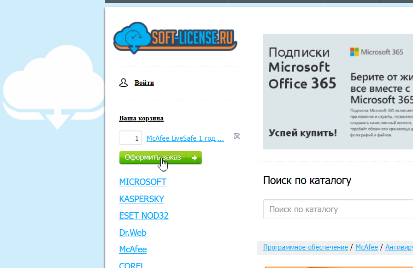This screenshot has width=413, height=268.
Task: Open the KASPERSKY catalog category
Action: [142, 199]
